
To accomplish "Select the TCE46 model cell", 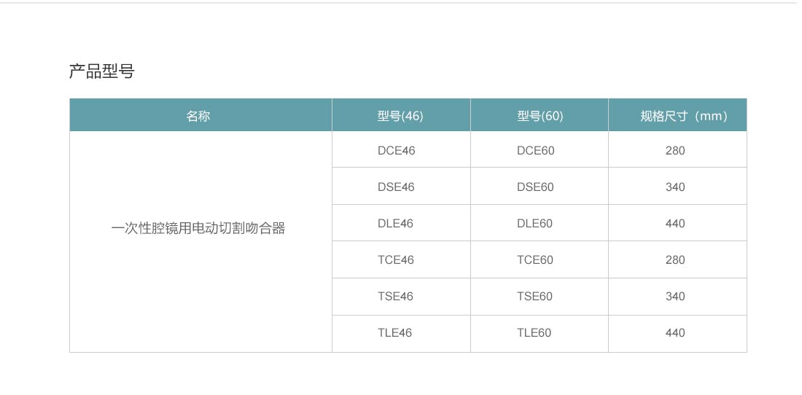I will click(401, 259).
